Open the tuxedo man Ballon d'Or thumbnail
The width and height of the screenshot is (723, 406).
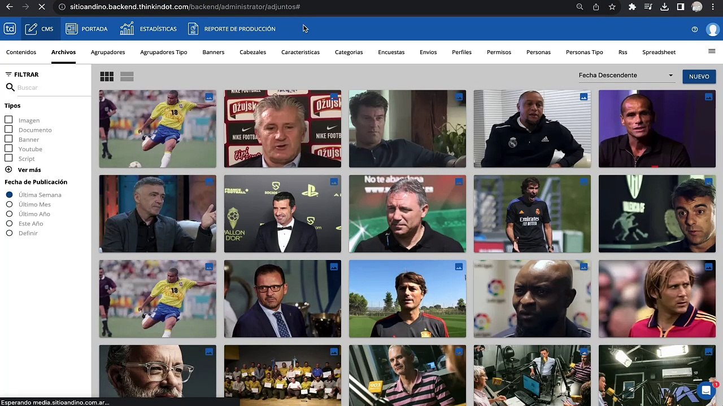[282, 214]
